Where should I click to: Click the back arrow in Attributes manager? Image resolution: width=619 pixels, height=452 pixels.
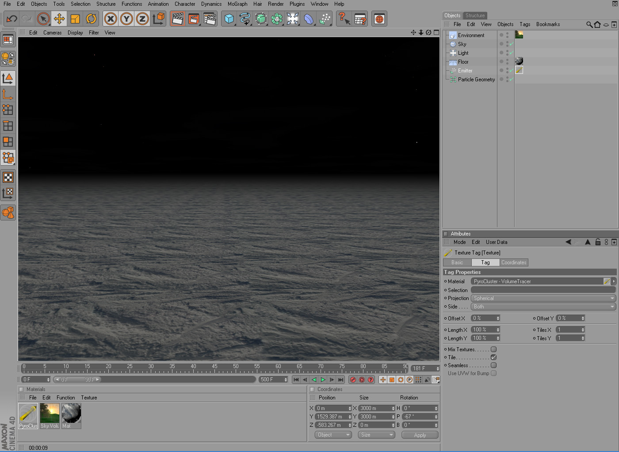click(569, 242)
